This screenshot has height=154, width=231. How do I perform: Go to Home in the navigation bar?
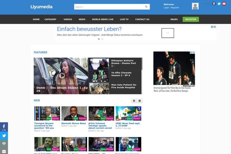point(36,19)
